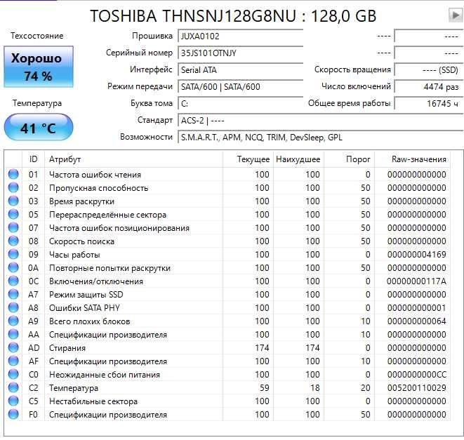
Task: Click the status circle for attribute 02
Action: pos(13,187)
